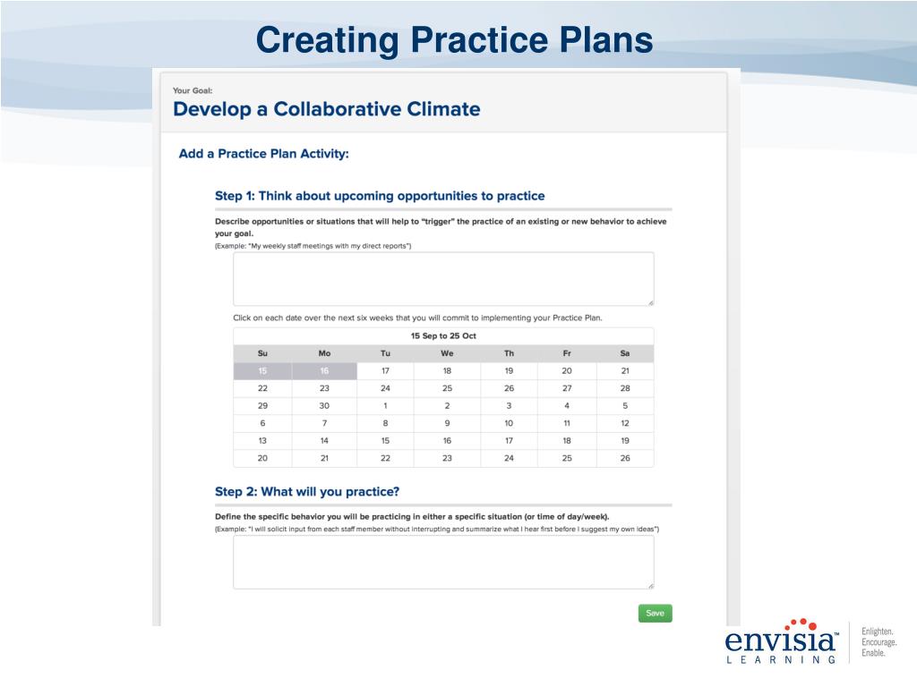Image resolution: width=917 pixels, height=687 pixels.
Task: Select date 23 in the second calendar row
Action: (324, 388)
